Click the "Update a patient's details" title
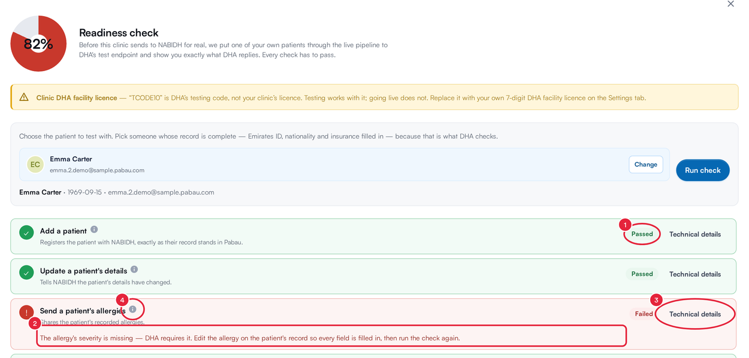This screenshot has width=749, height=358. coord(84,271)
